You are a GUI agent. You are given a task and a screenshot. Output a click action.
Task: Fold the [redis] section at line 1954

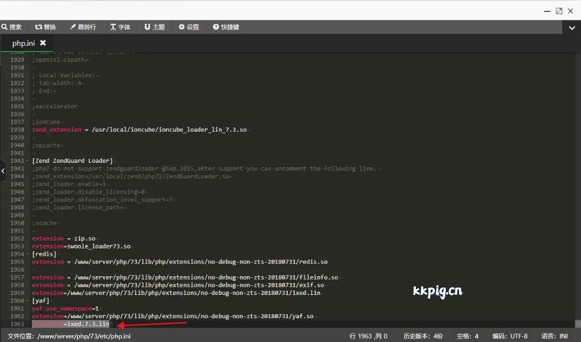27,254
